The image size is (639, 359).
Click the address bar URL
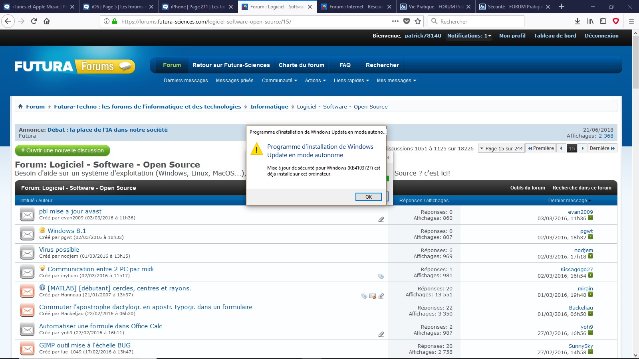(x=206, y=22)
